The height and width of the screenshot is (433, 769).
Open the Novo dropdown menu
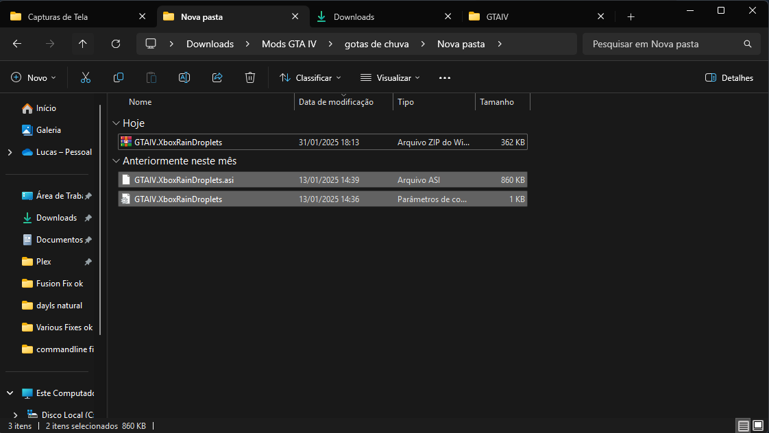34,77
